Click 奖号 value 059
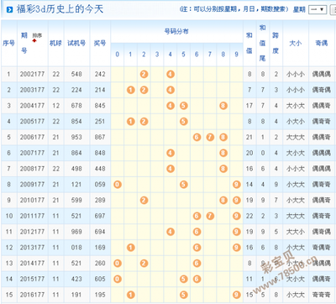 100,185
